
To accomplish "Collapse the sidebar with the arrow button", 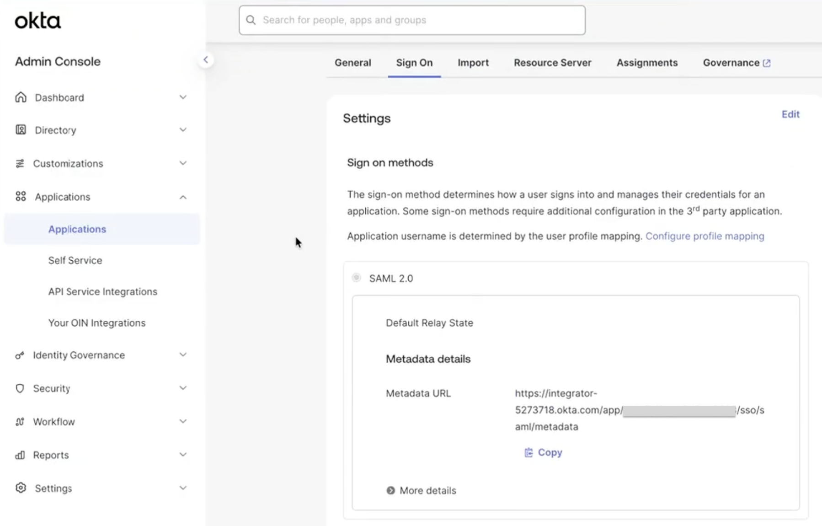I will click(x=206, y=60).
